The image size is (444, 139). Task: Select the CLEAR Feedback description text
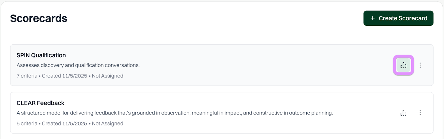coord(175,113)
